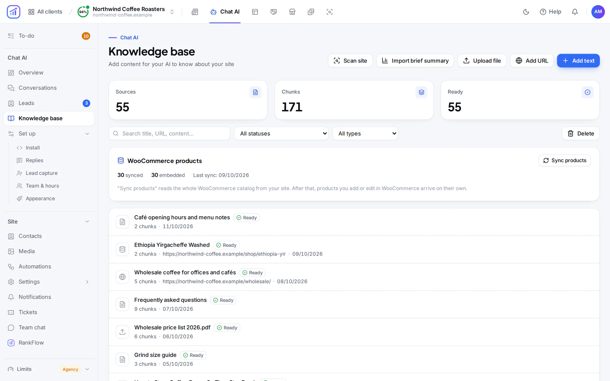
Task: Go back to All clients
Action: tap(45, 12)
